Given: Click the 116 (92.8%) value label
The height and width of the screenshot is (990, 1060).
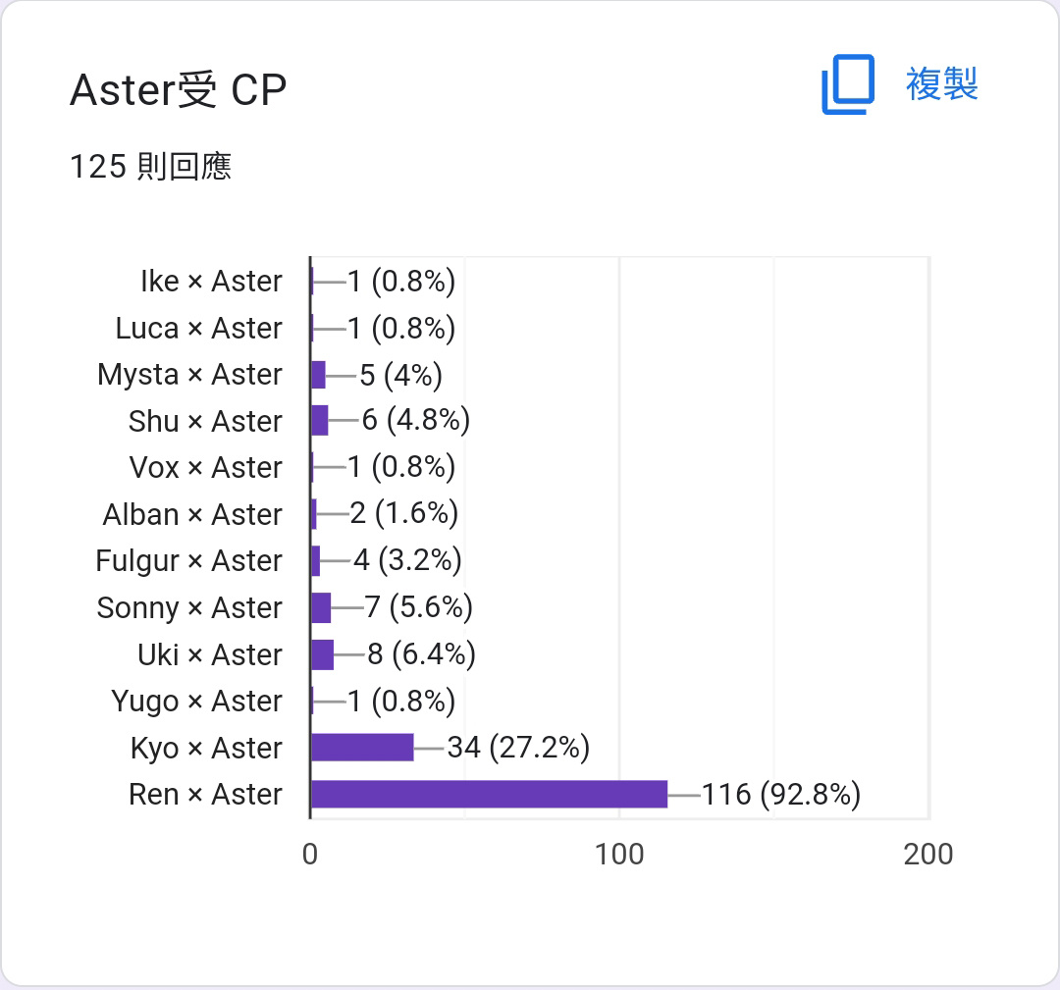Looking at the screenshot, I should tap(781, 794).
